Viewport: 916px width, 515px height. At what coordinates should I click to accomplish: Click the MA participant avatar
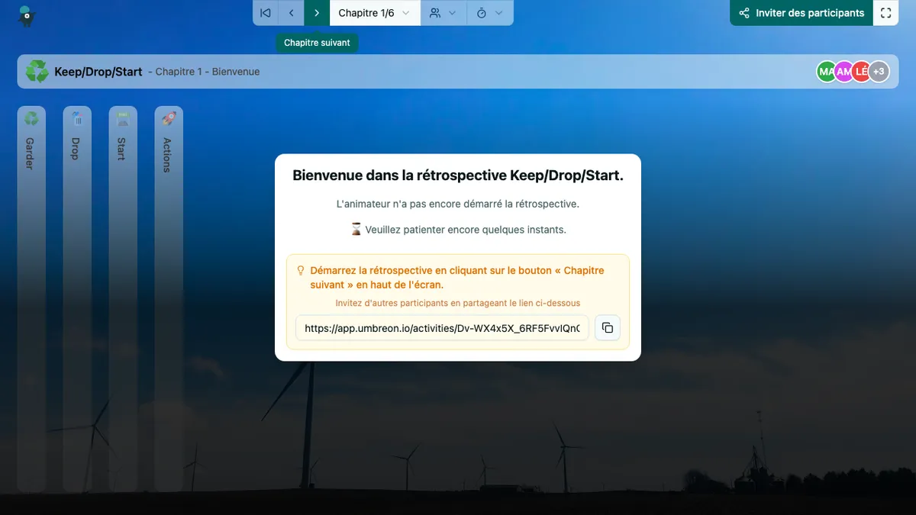824,72
